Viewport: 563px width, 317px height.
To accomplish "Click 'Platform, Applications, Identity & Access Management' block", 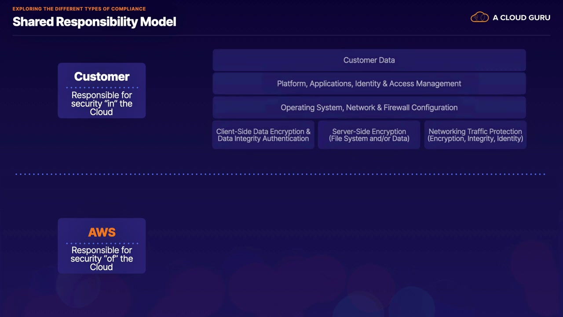I will pos(369,84).
